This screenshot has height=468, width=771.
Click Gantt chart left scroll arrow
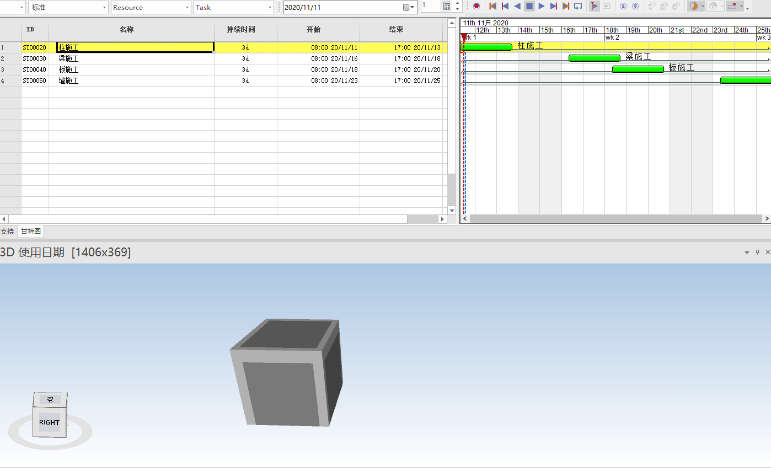465,219
